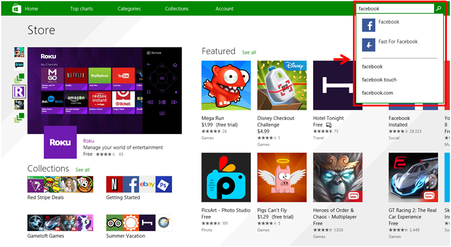Click the search magnifier button
Screen dimensions: 451x247
point(438,8)
